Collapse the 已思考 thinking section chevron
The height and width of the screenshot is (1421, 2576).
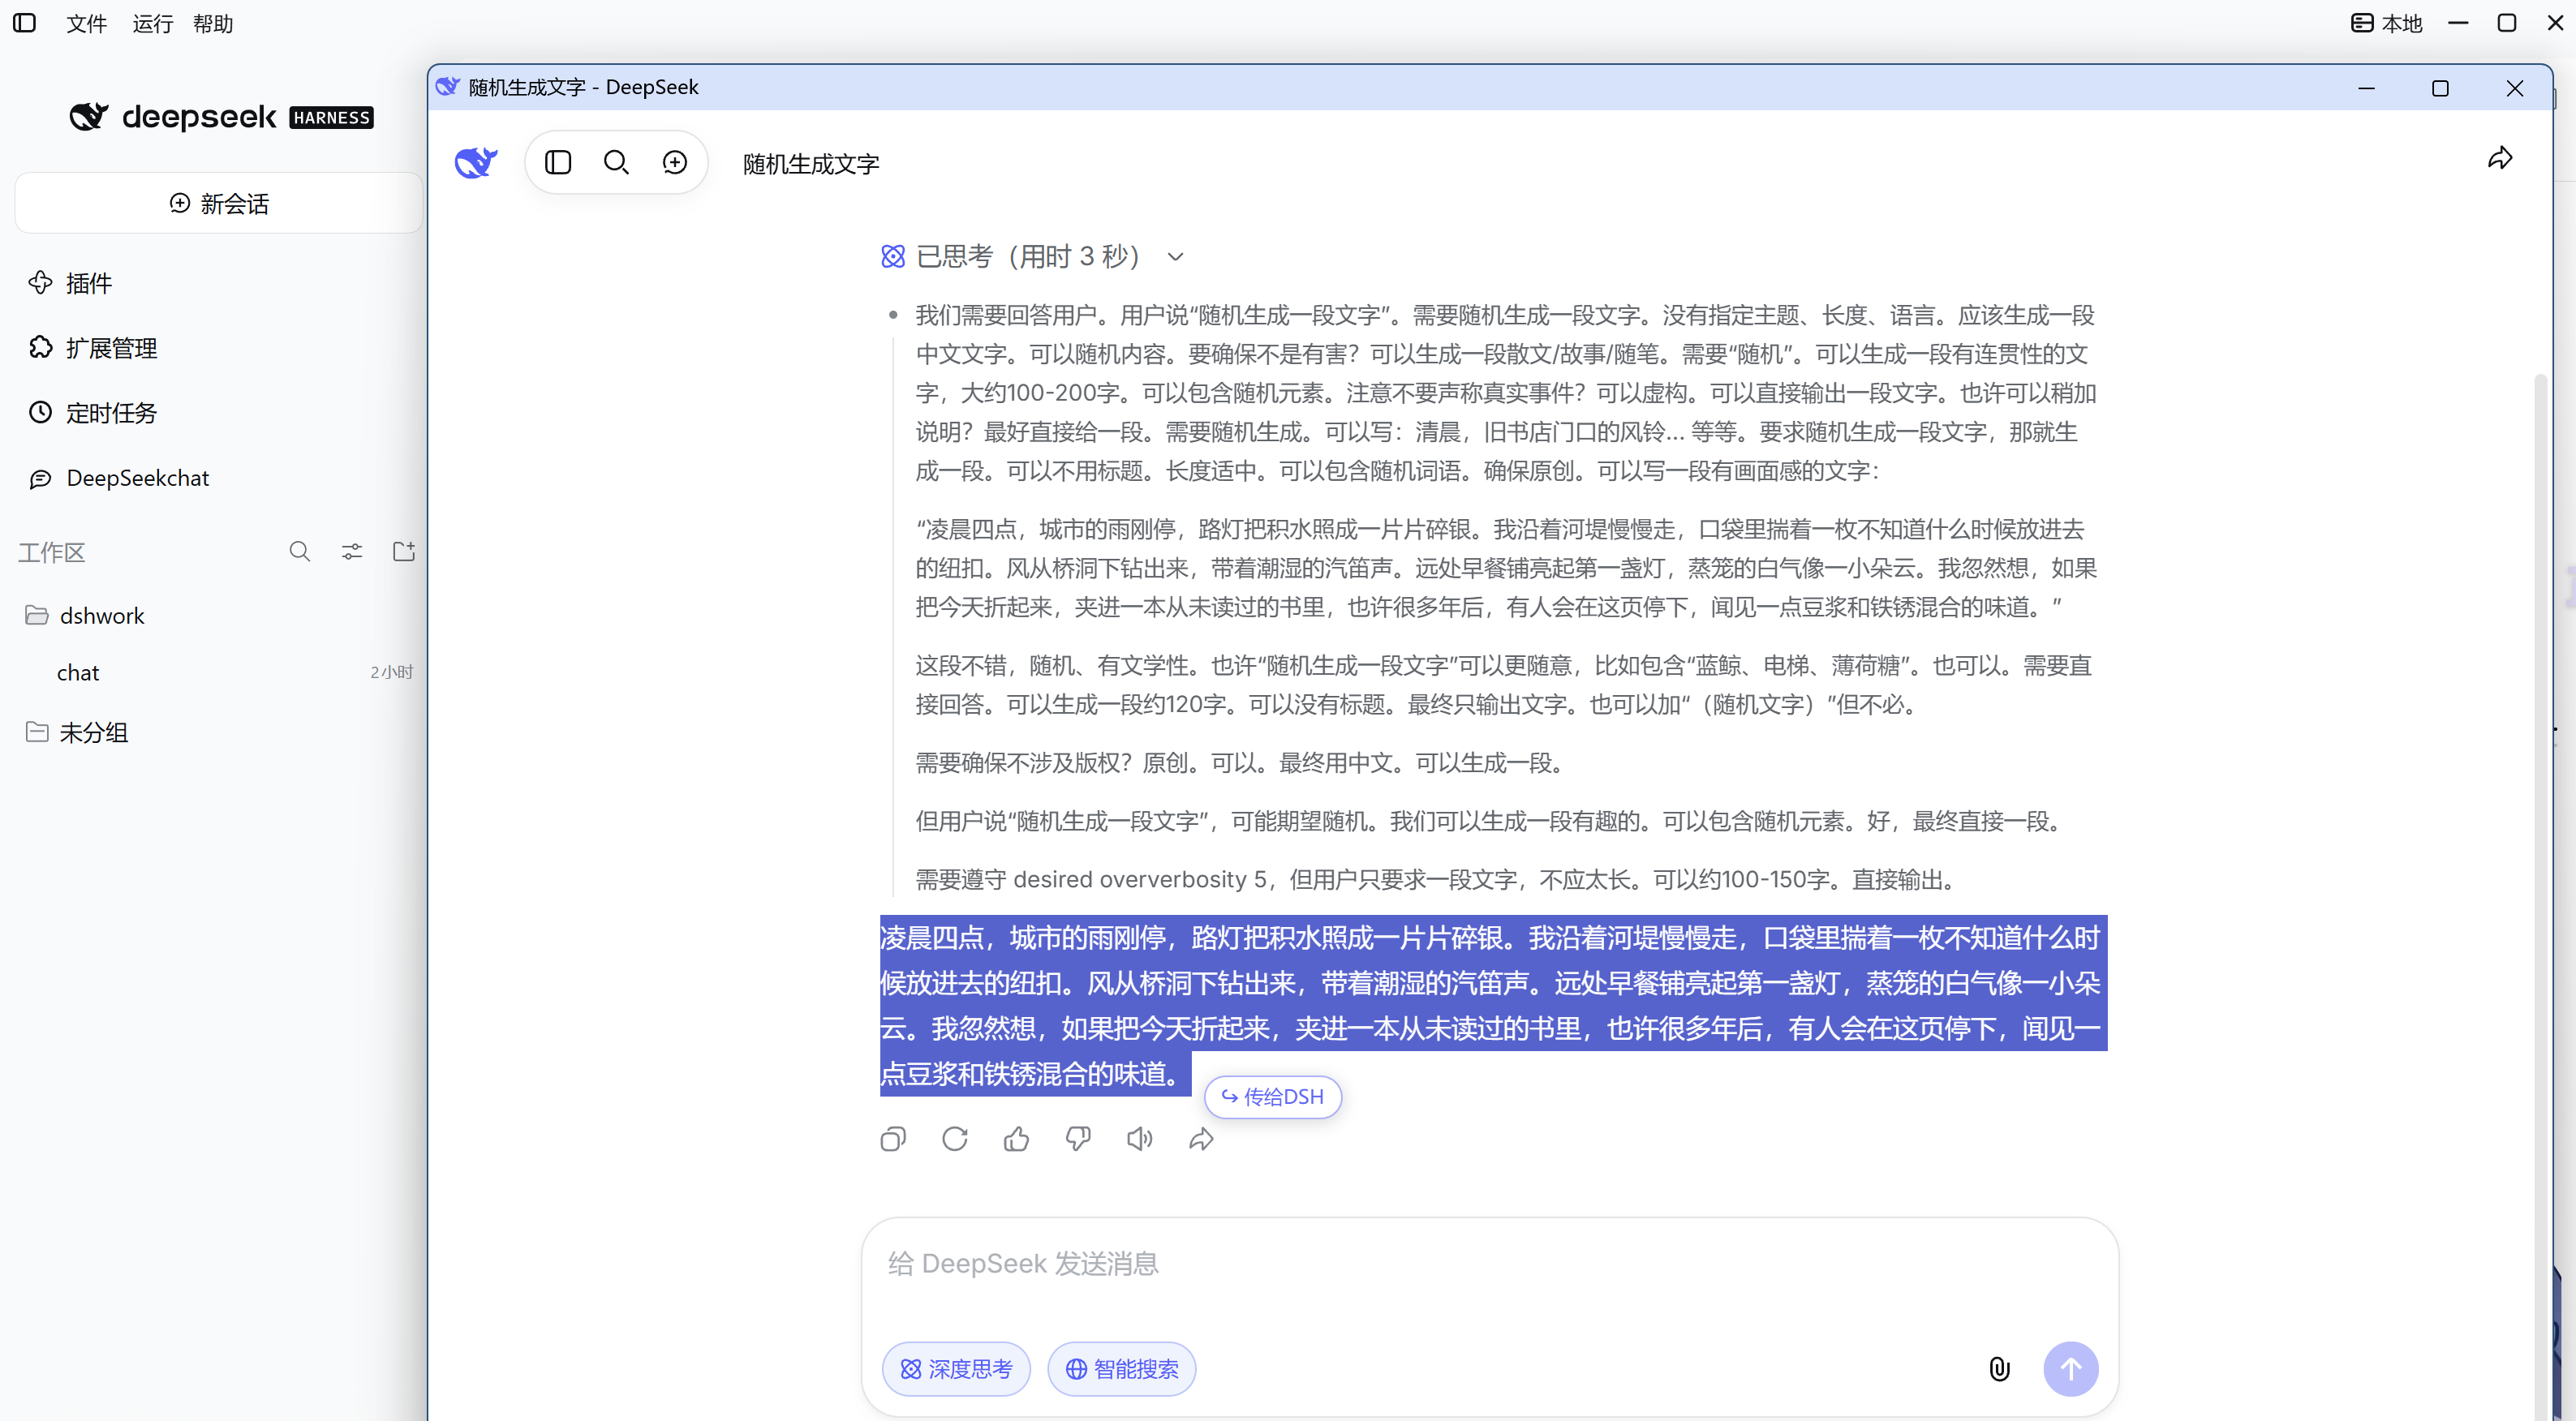pos(1176,257)
